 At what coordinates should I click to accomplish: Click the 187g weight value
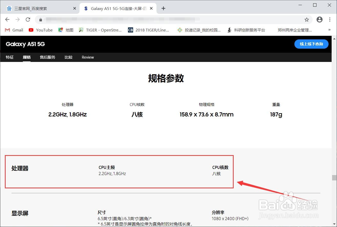[276, 114]
